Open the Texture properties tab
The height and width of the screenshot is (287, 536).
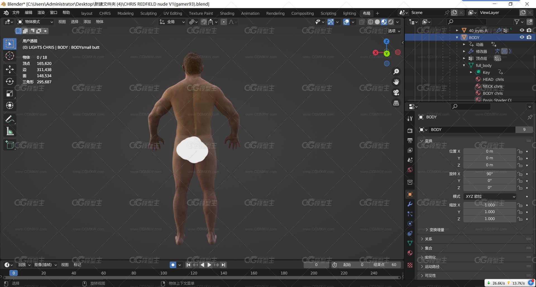[x=410, y=265]
